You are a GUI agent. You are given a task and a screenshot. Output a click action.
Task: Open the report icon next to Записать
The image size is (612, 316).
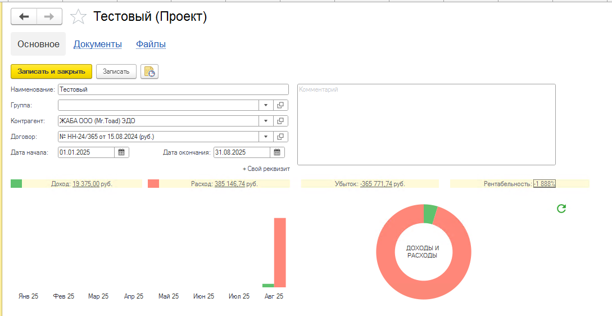click(149, 72)
